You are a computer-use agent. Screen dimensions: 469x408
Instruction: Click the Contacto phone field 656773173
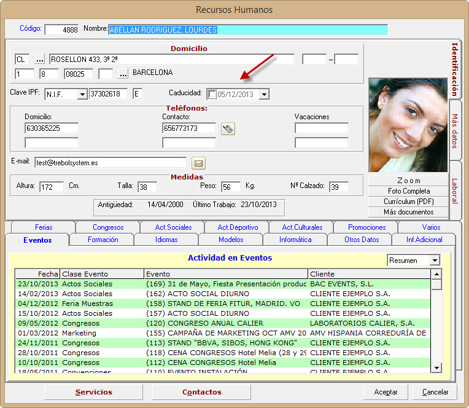(189, 128)
